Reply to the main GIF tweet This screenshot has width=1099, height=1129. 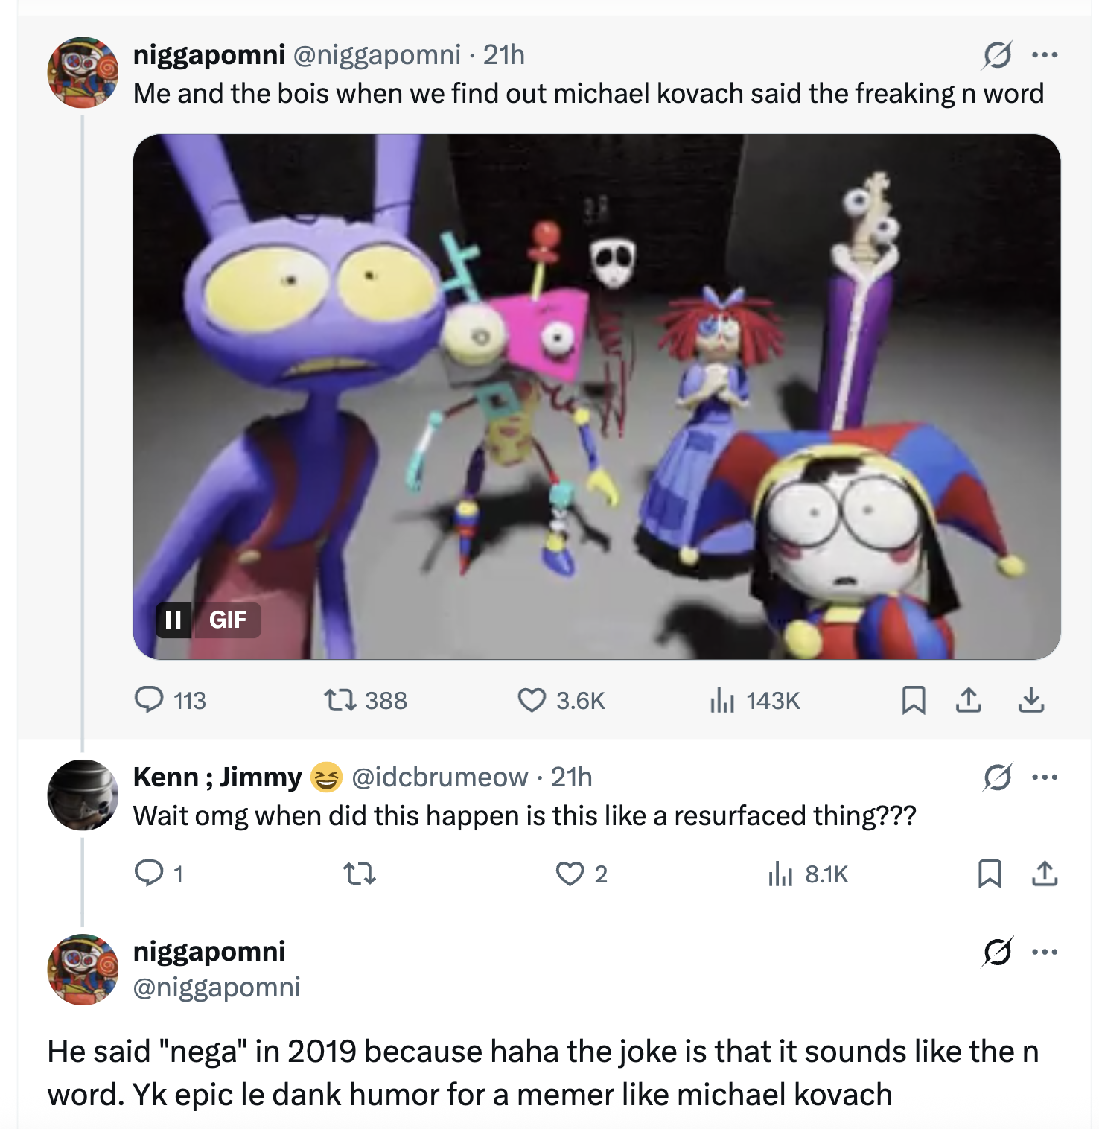pos(149,700)
